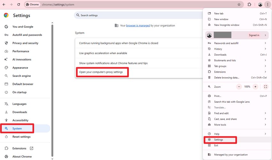Increase zoom with plus button
The image size is (272, 160).
point(255,87)
